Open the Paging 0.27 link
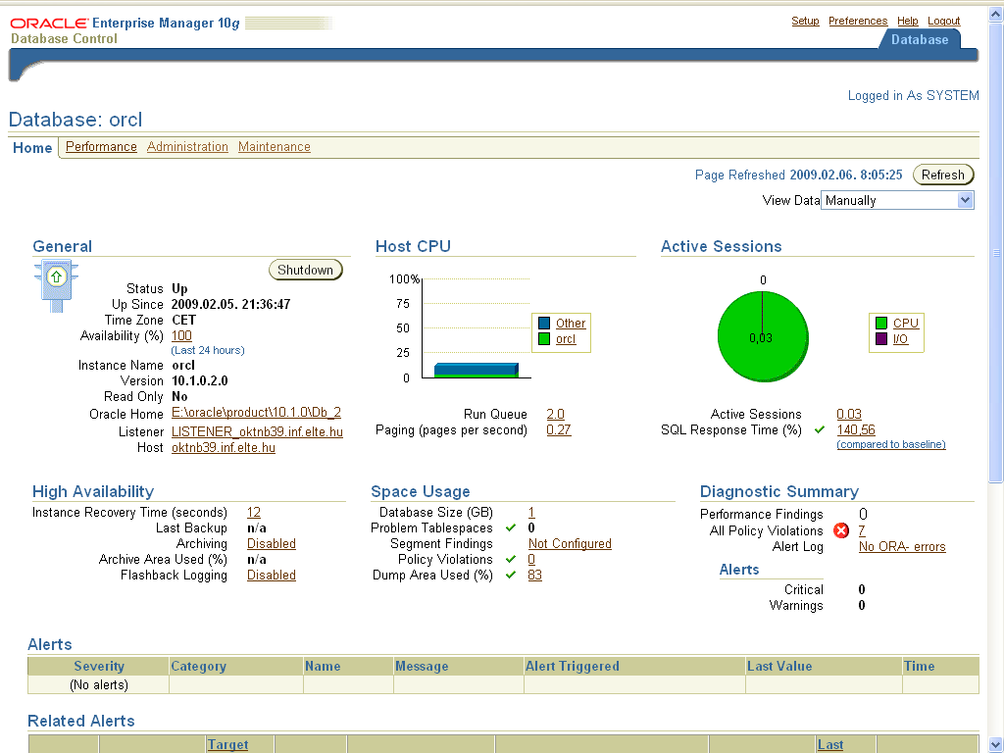Image resolution: width=1004 pixels, height=753 pixels. tap(558, 430)
